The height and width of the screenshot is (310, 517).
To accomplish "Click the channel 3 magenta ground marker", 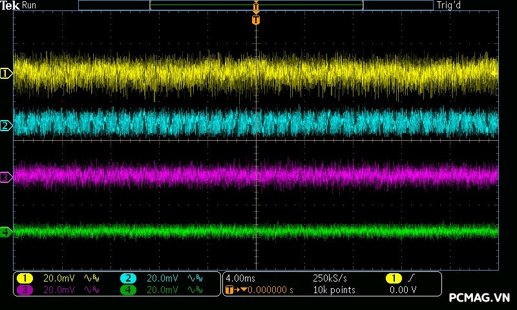I will tap(6, 177).
